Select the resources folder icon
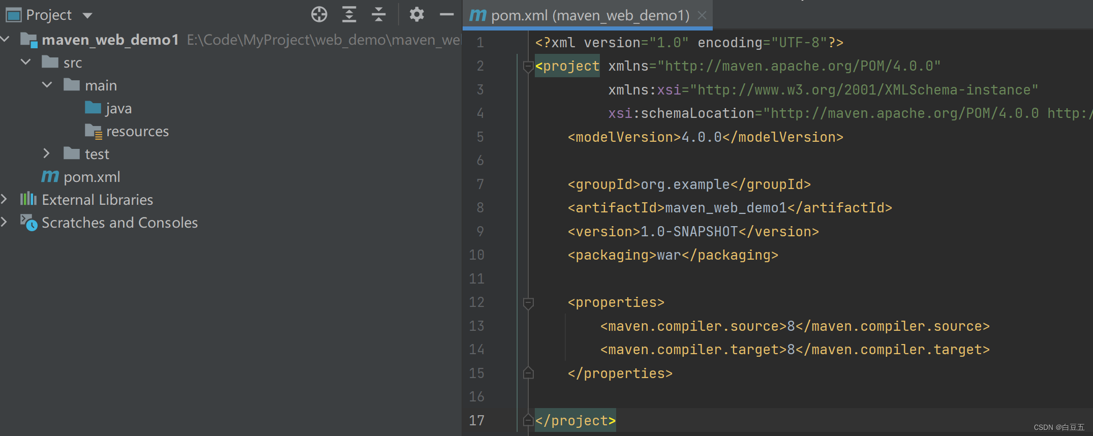 coord(94,131)
